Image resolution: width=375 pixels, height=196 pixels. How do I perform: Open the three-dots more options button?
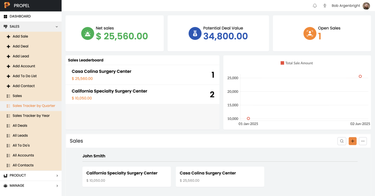point(363,141)
